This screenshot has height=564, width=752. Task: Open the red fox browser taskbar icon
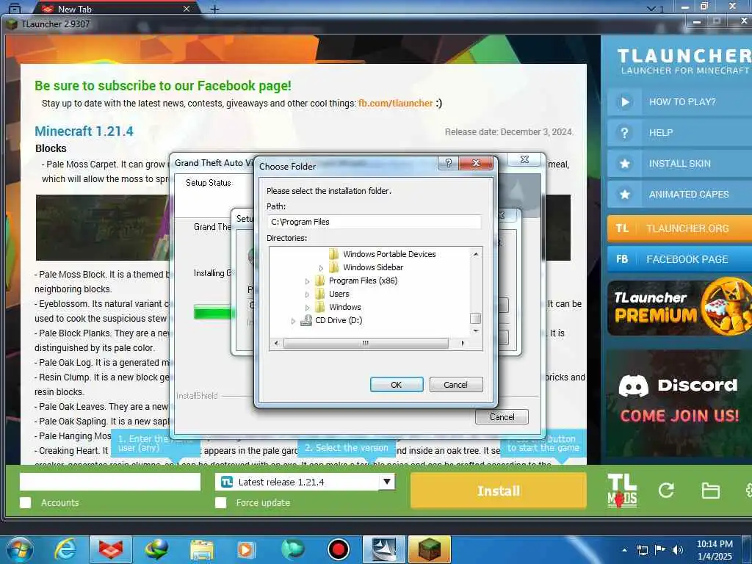(x=111, y=549)
